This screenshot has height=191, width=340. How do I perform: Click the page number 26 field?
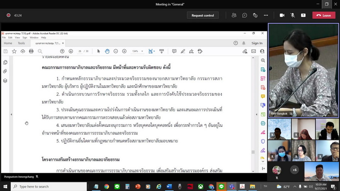(80, 51)
